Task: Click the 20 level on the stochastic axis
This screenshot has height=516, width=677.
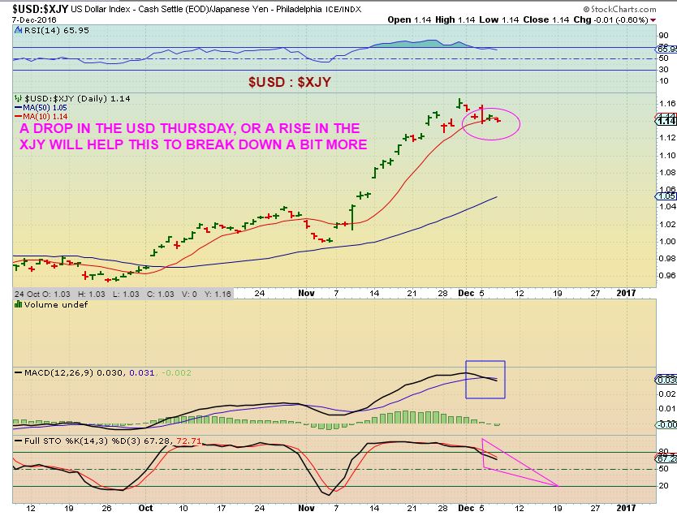Action: [x=663, y=485]
